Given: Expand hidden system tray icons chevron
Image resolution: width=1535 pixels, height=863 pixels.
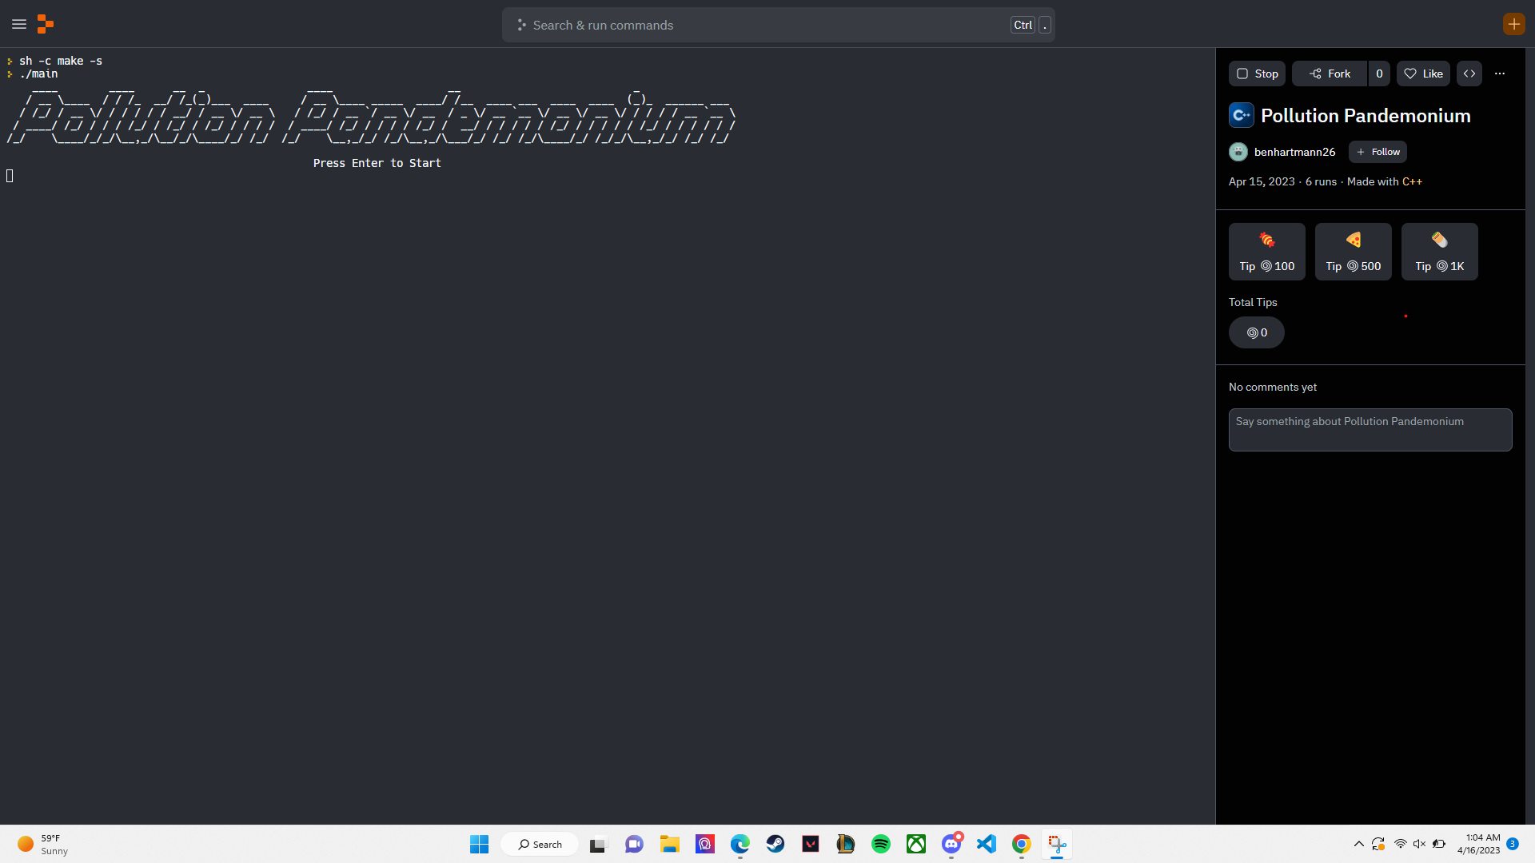Looking at the screenshot, I should tap(1358, 844).
